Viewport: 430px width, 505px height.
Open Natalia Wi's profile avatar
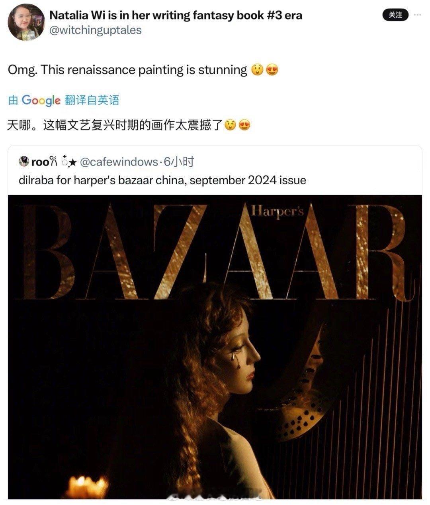pyautogui.click(x=26, y=23)
